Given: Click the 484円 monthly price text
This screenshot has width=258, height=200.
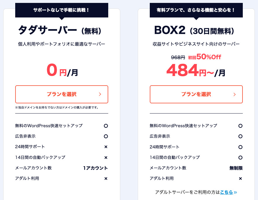Looking at the screenshot, I should pyautogui.click(x=196, y=71).
